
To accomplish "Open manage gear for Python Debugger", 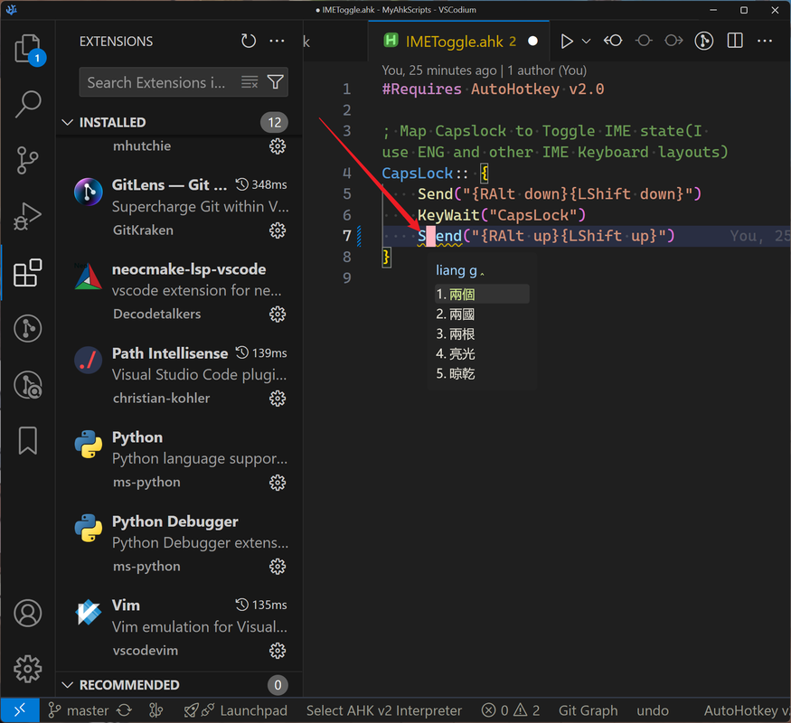I will 278,567.
